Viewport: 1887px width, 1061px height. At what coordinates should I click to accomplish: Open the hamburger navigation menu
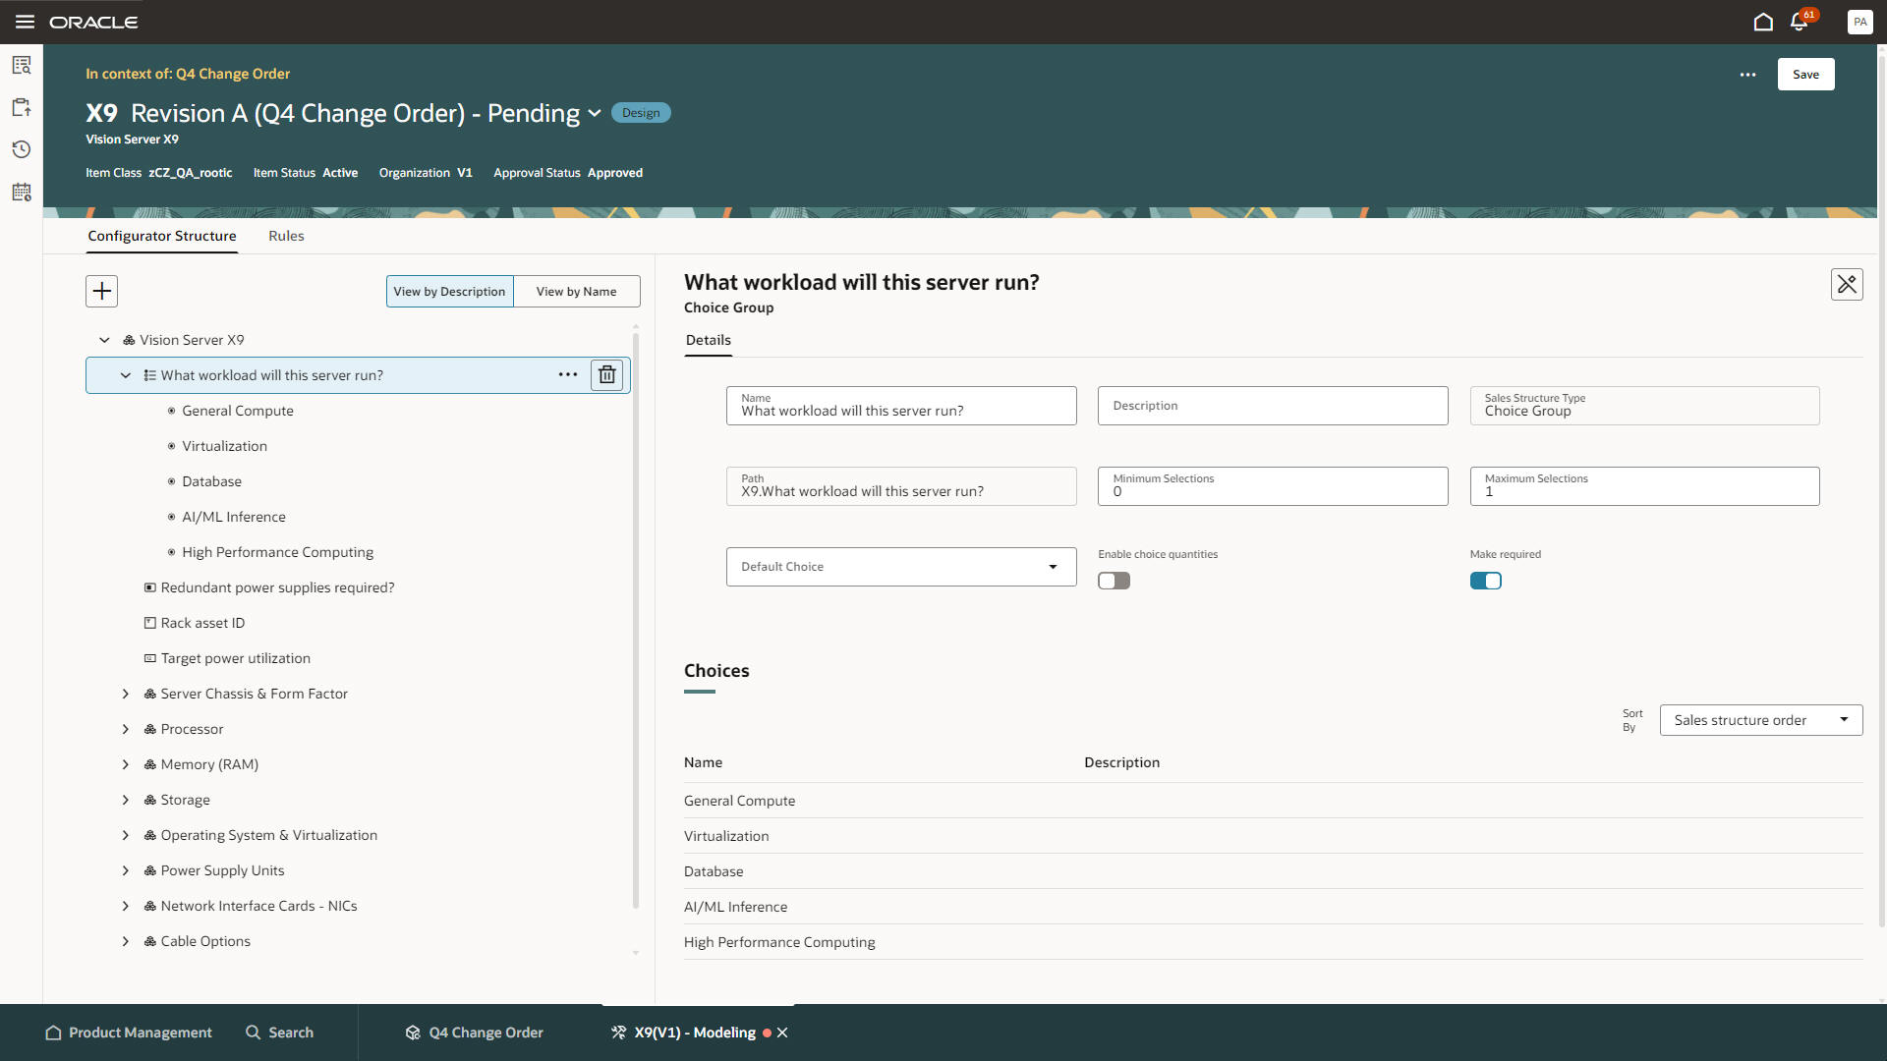[25, 22]
